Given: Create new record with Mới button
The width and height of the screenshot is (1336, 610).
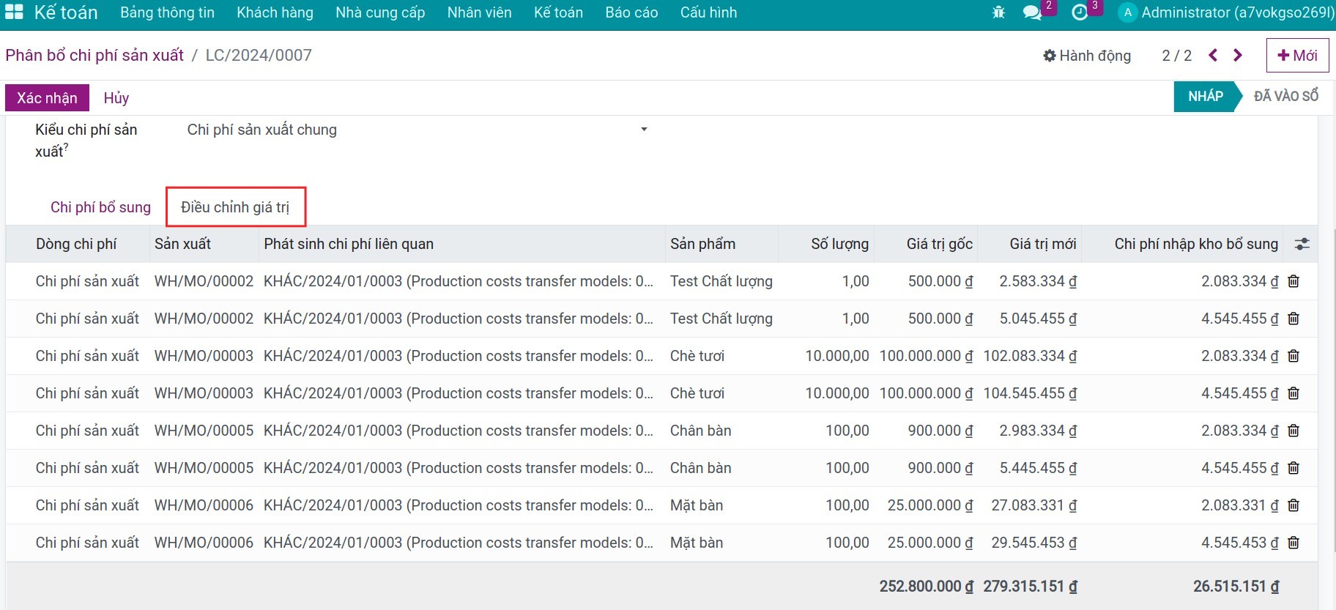Looking at the screenshot, I should pyautogui.click(x=1297, y=56).
